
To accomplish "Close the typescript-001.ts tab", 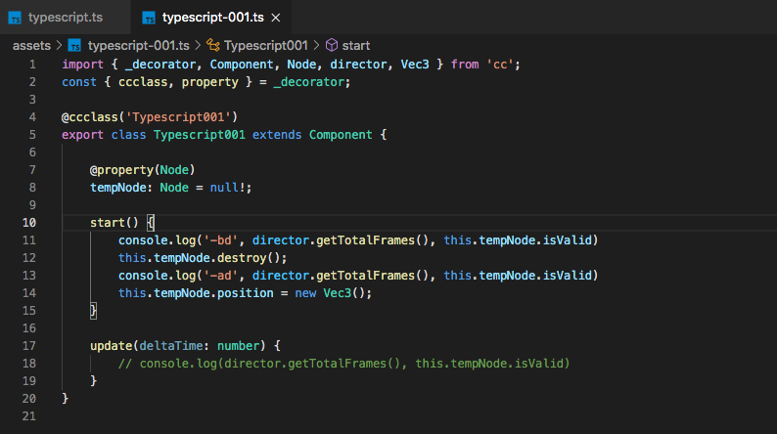I will [274, 18].
